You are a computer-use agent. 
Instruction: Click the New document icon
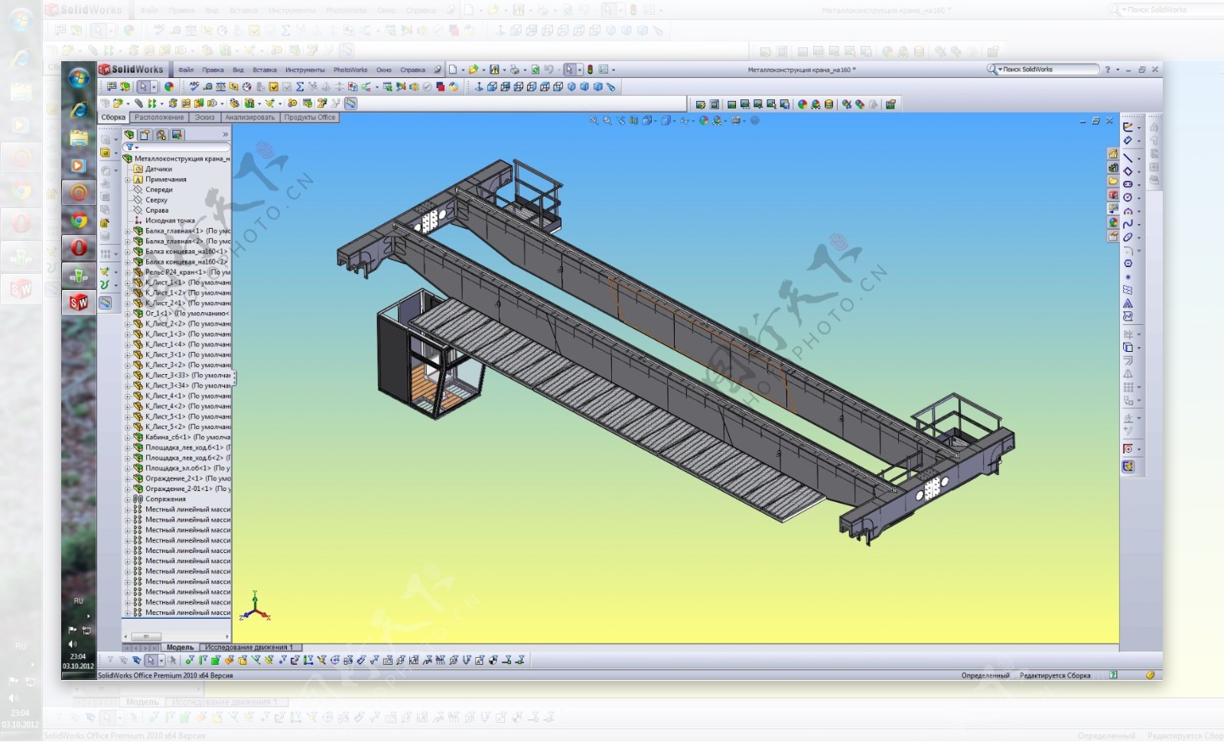pyautogui.click(x=452, y=70)
